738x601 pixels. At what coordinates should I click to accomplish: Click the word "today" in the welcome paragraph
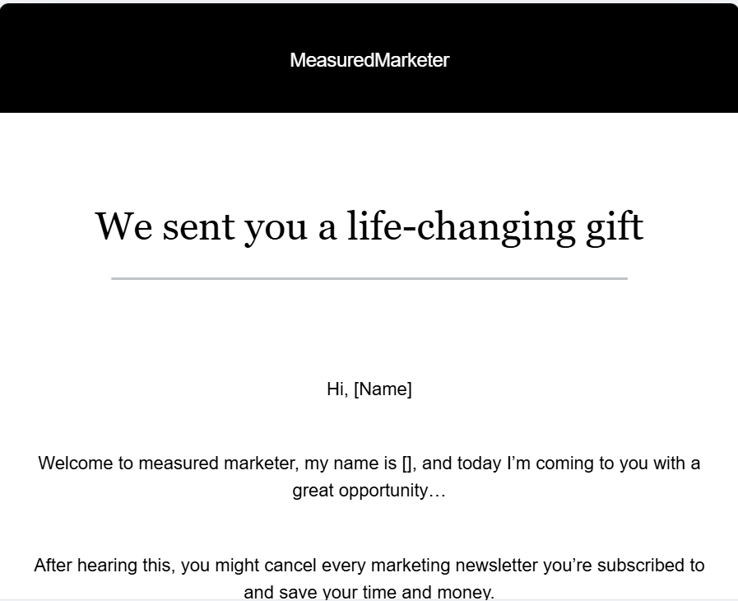tap(479, 463)
